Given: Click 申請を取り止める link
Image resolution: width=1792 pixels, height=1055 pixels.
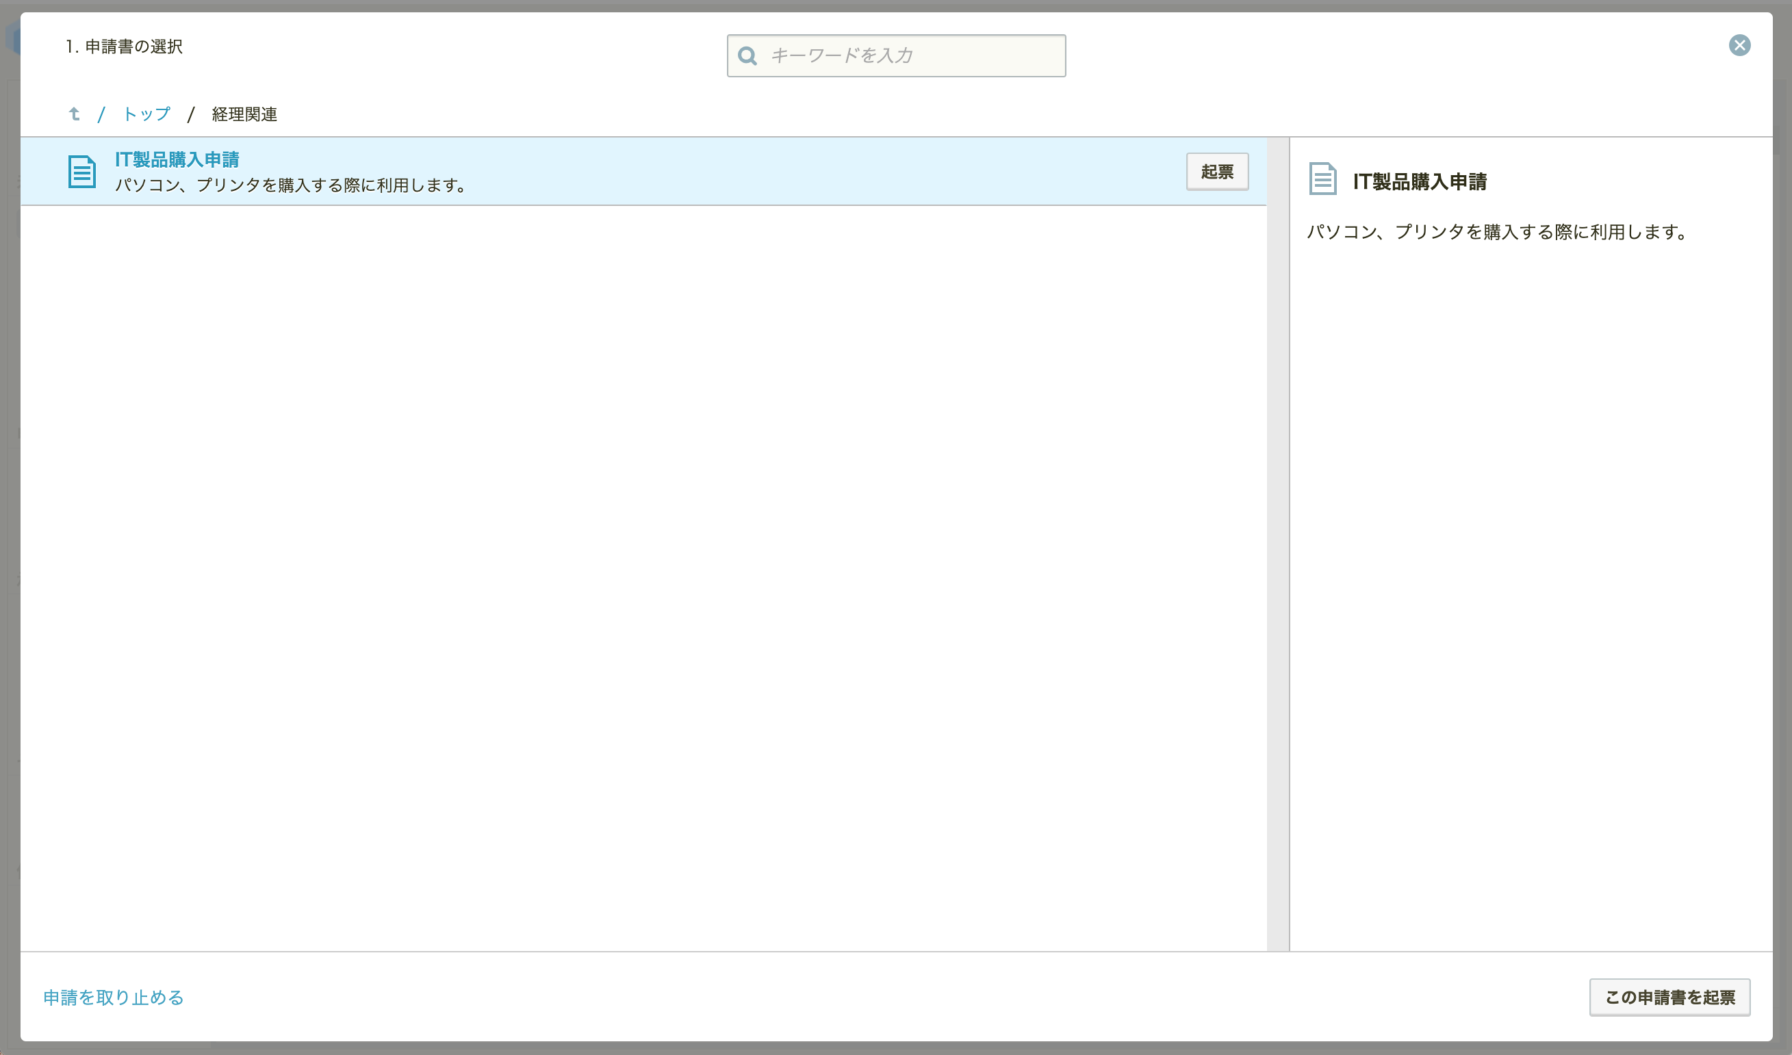Looking at the screenshot, I should pyautogui.click(x=114, y=998).
